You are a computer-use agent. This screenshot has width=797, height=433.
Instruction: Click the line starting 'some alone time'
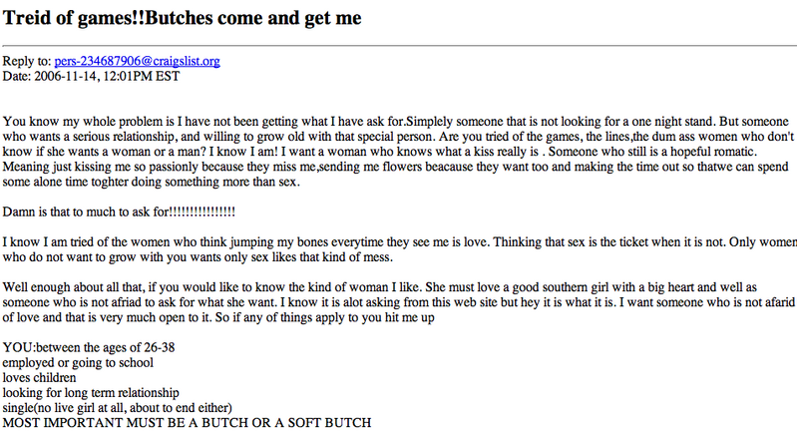[152, 182]
